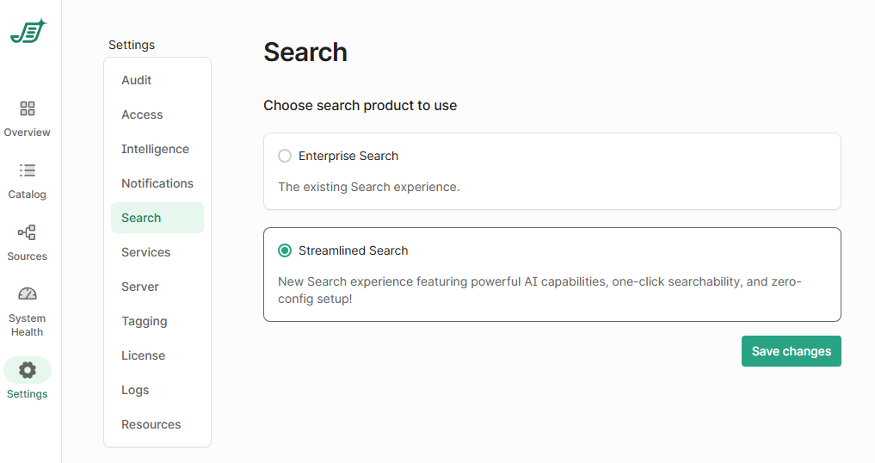Image resolution: width=875 pixels, height=463 pixels.
Task: Select the Search settings item
Action: (x=141, y=218)
